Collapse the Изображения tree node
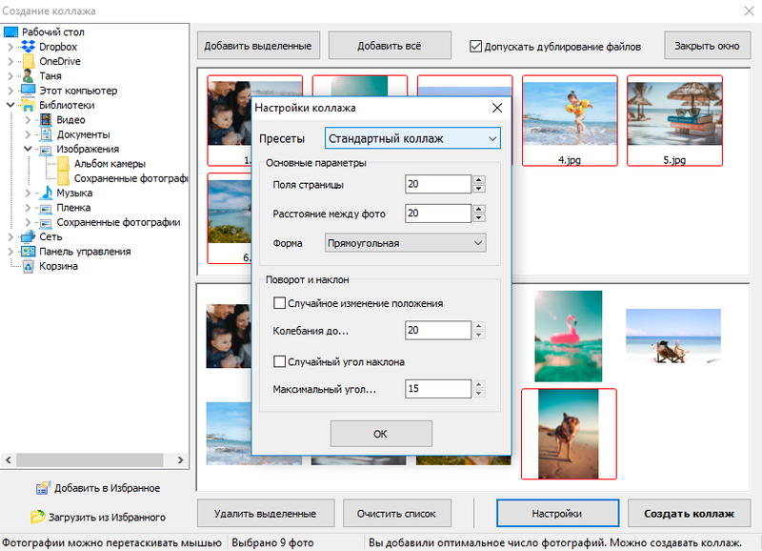Screen dimensions: 762x551 28,149
